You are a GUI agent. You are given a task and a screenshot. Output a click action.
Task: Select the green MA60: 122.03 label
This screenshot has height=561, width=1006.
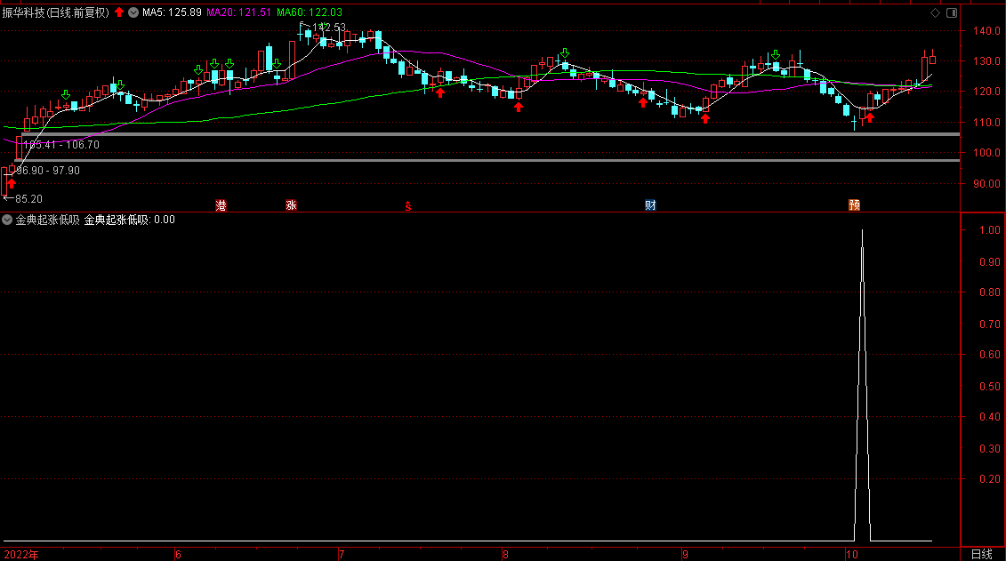[x=310, y=12]
